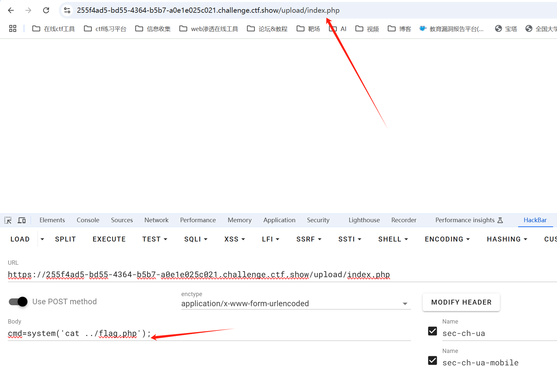
Task: Click the browser back arrow
Action: (x=11, y=10)
